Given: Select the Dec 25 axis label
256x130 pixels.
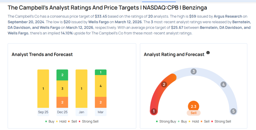Looking at the screenshot, I should [62, 112].
